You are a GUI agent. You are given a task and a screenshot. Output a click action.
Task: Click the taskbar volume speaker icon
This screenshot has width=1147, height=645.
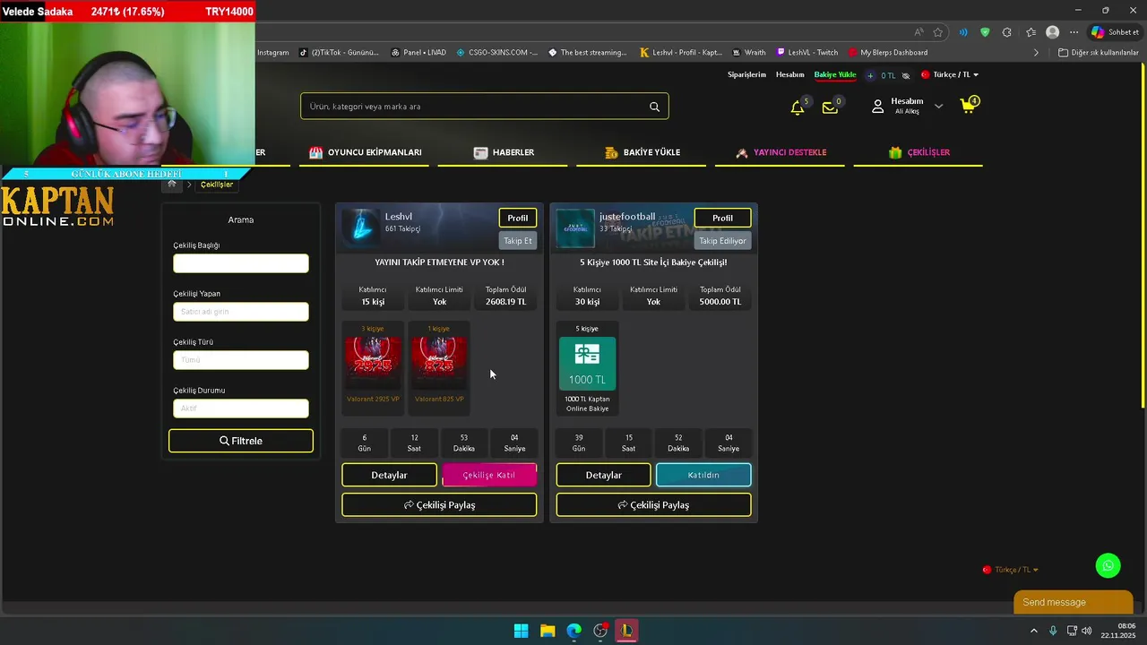1087,631
